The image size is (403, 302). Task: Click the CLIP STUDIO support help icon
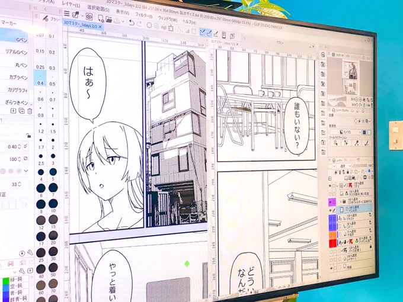(x=232, y=36)
